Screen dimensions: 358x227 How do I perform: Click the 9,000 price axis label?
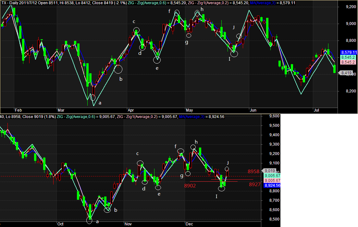click(x=351, y=24)
